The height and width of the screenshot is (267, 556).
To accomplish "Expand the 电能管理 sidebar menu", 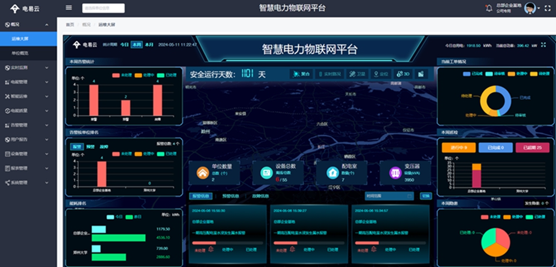I will coord(28,82).
